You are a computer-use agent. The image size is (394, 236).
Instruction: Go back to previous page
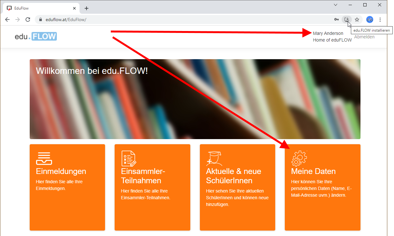click(x=7, y=20)
